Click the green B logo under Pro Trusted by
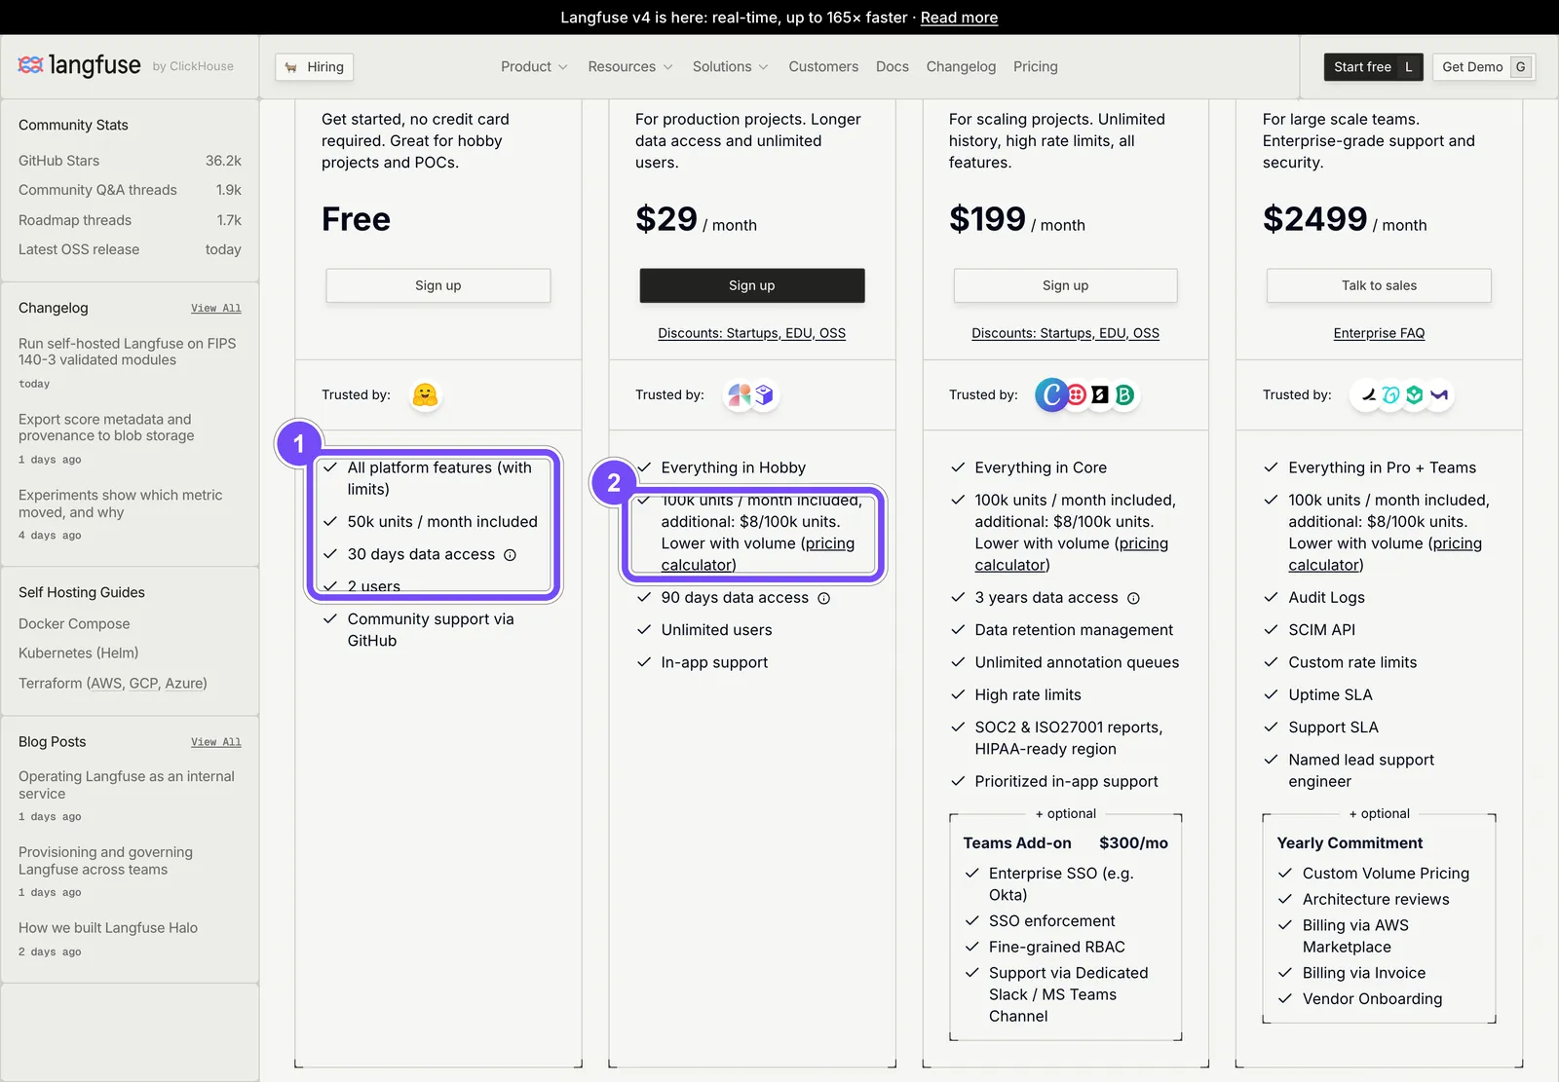The width and height of the screenshot is (1559, 1082). coord(1124,394)
